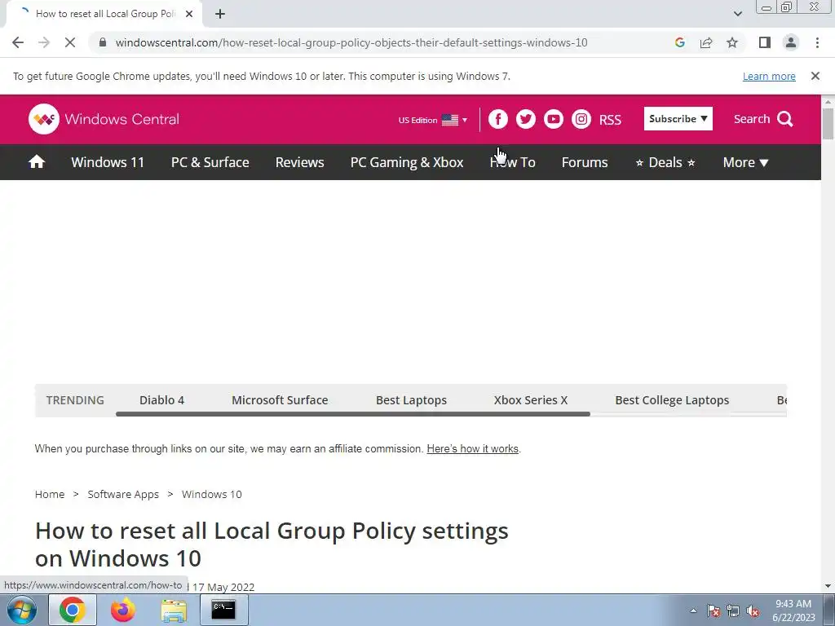Open a new tab with plus button
835x626 pixels.
click(x=220, y=14)
